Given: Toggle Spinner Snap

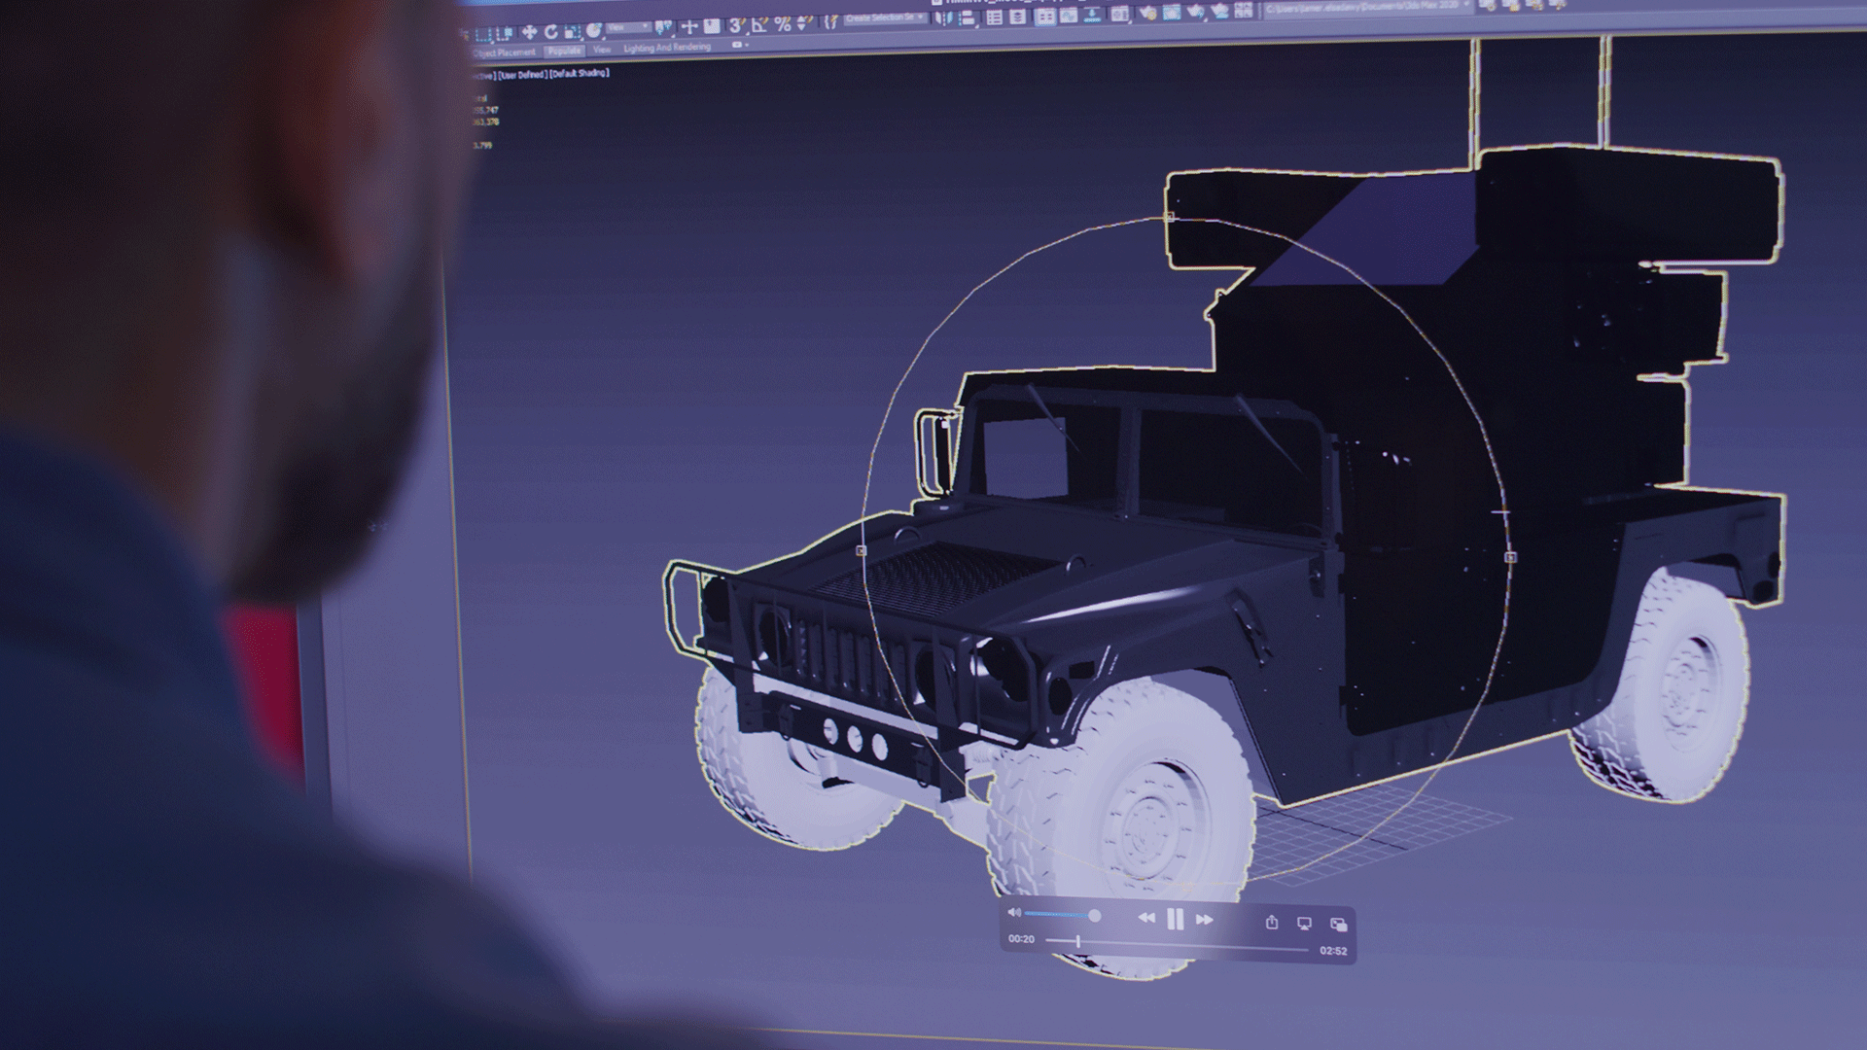Looking at the screenshot, I should 804,23.
